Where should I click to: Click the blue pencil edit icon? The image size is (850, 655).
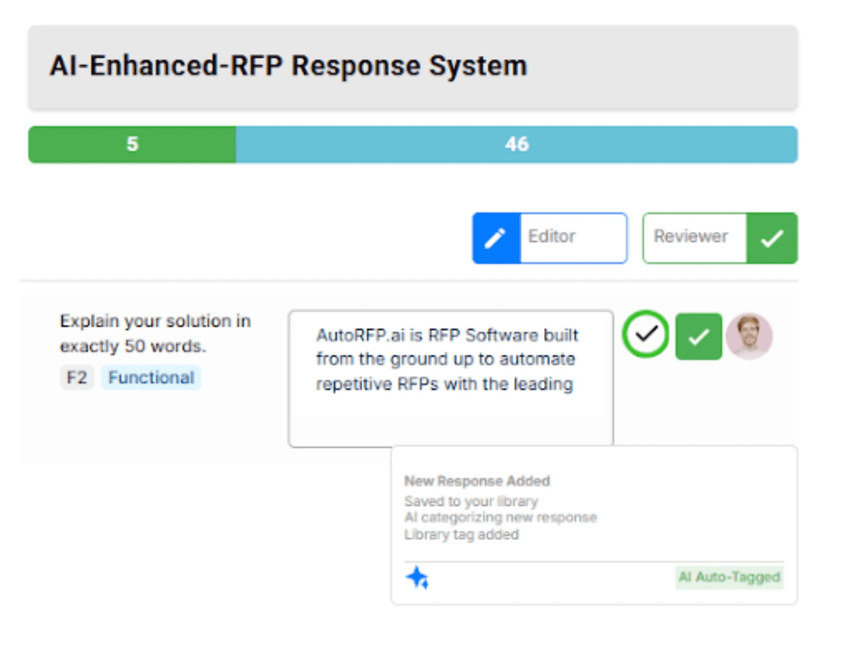[496, 238]
